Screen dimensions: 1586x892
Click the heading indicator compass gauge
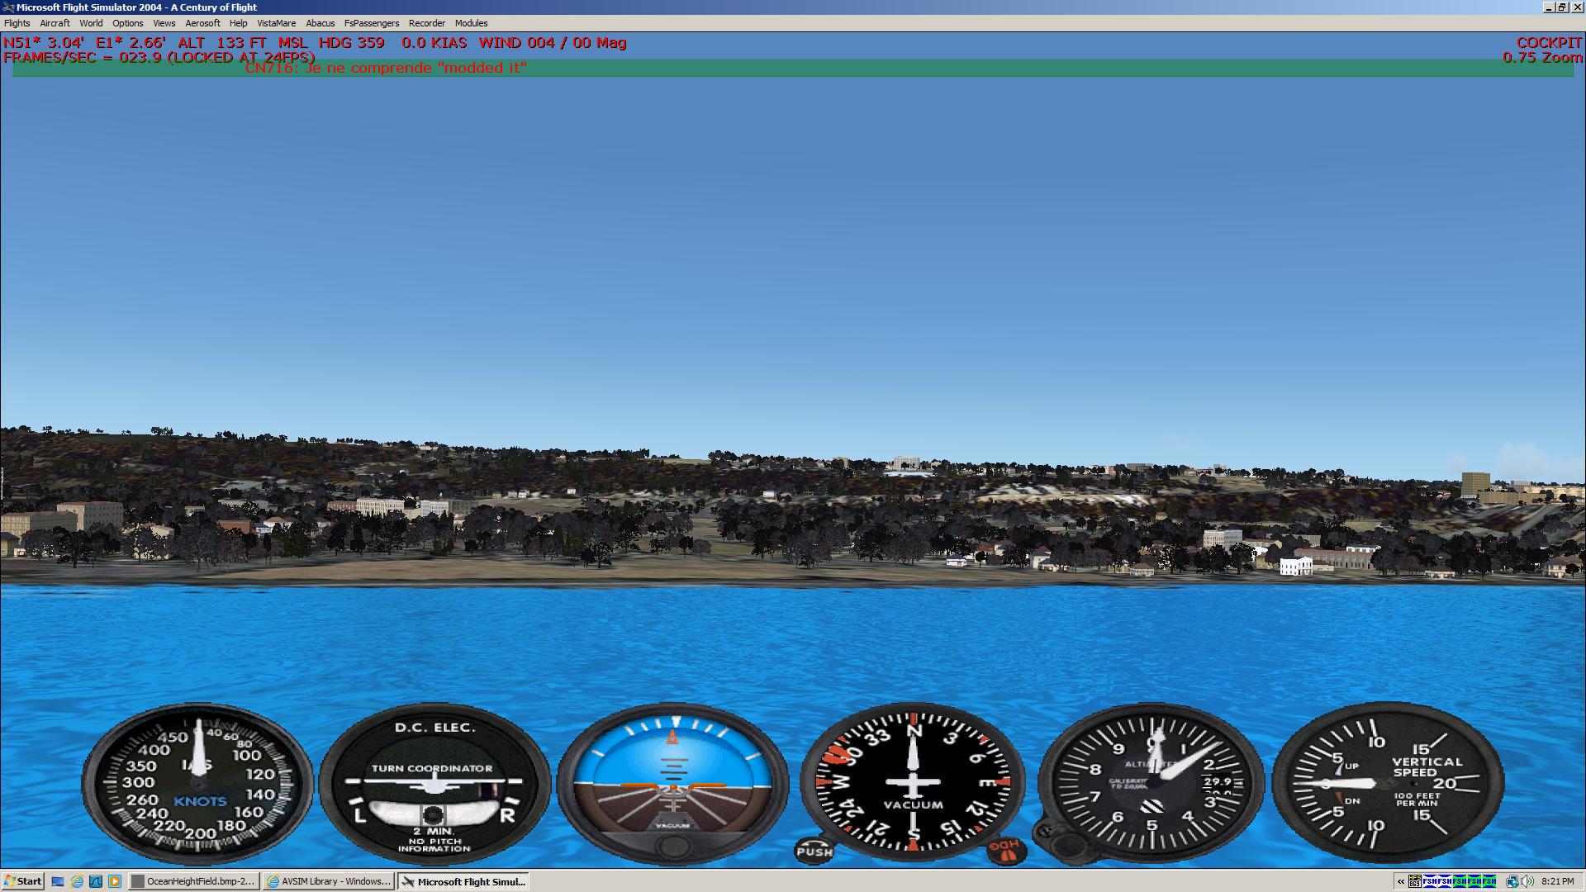(x=913, y=781)
